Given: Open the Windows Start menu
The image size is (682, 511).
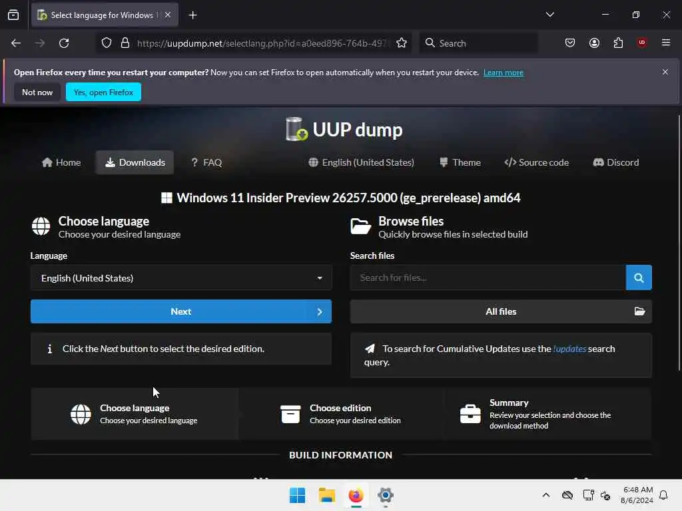Looking at the screenshot, I should (x=298, y=495).
